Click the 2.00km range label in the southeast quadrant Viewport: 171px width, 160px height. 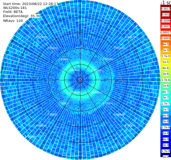[108, 103]
